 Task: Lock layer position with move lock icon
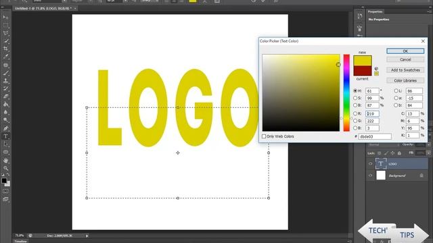pos(392,153)
